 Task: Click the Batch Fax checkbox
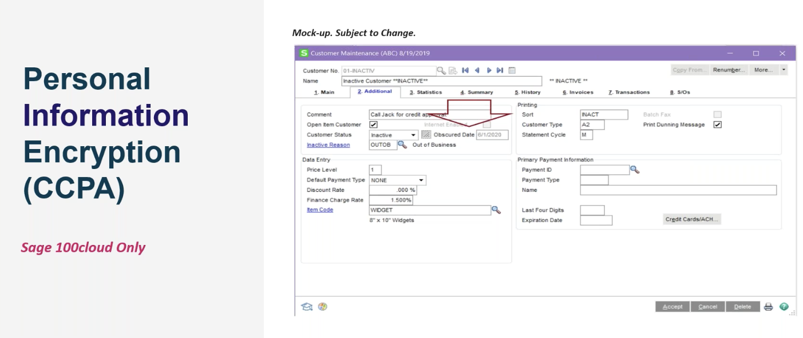point(718,115)
